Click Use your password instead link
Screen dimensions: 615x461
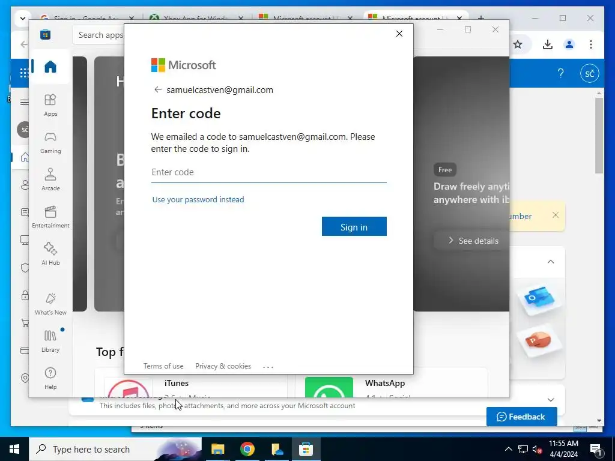tap(198, 199)
